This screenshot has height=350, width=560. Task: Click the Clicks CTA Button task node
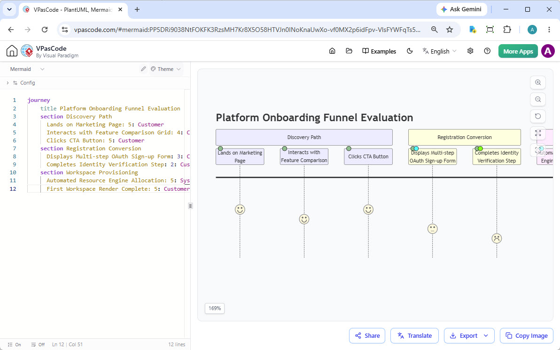click(368, 156)
